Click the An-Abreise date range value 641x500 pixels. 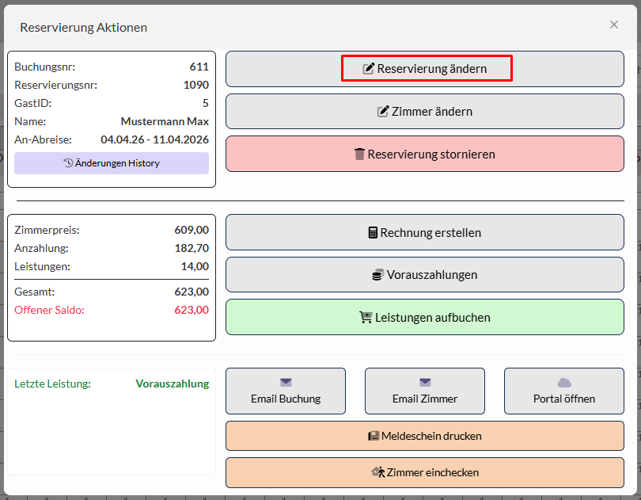click(x=154, y=139)
